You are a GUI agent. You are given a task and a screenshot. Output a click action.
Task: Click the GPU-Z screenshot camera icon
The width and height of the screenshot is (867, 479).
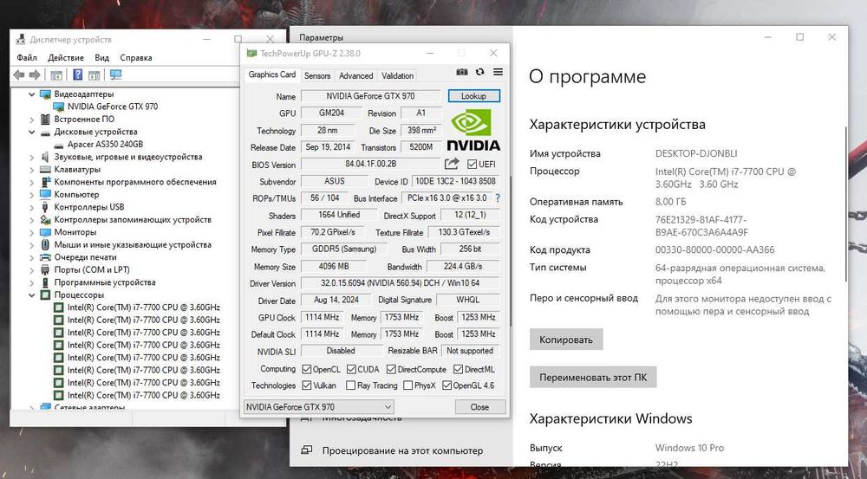(462, 73)
